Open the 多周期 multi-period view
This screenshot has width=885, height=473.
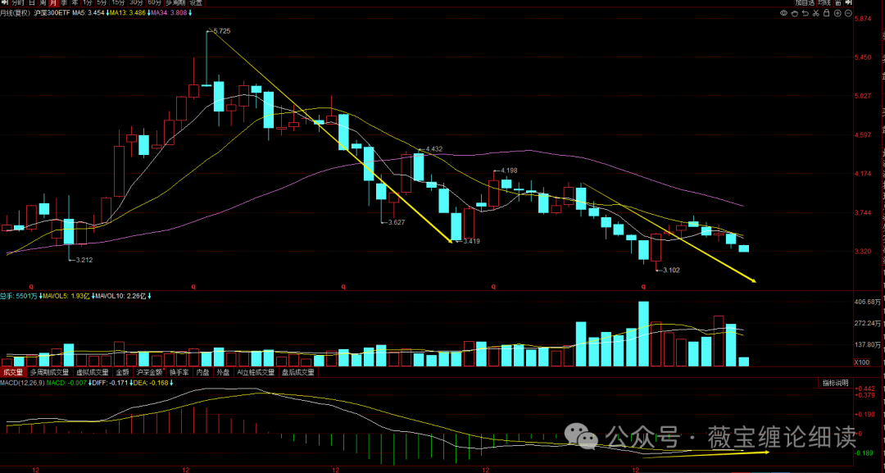[175, 2]
